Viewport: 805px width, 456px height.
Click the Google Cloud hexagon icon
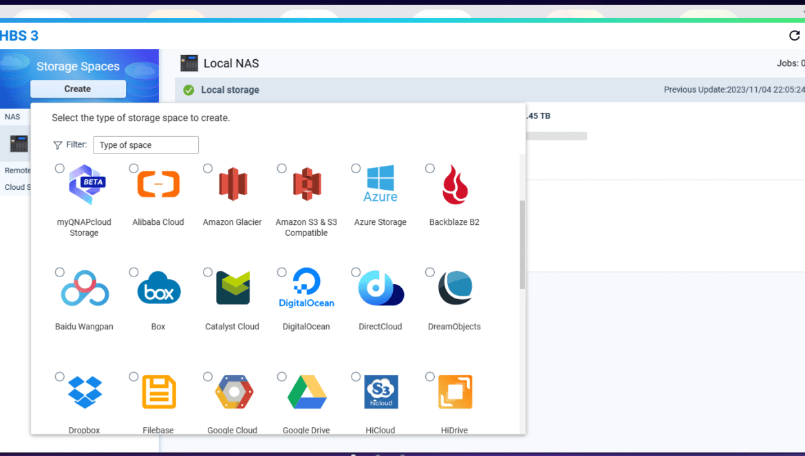(x=234, y=392)
